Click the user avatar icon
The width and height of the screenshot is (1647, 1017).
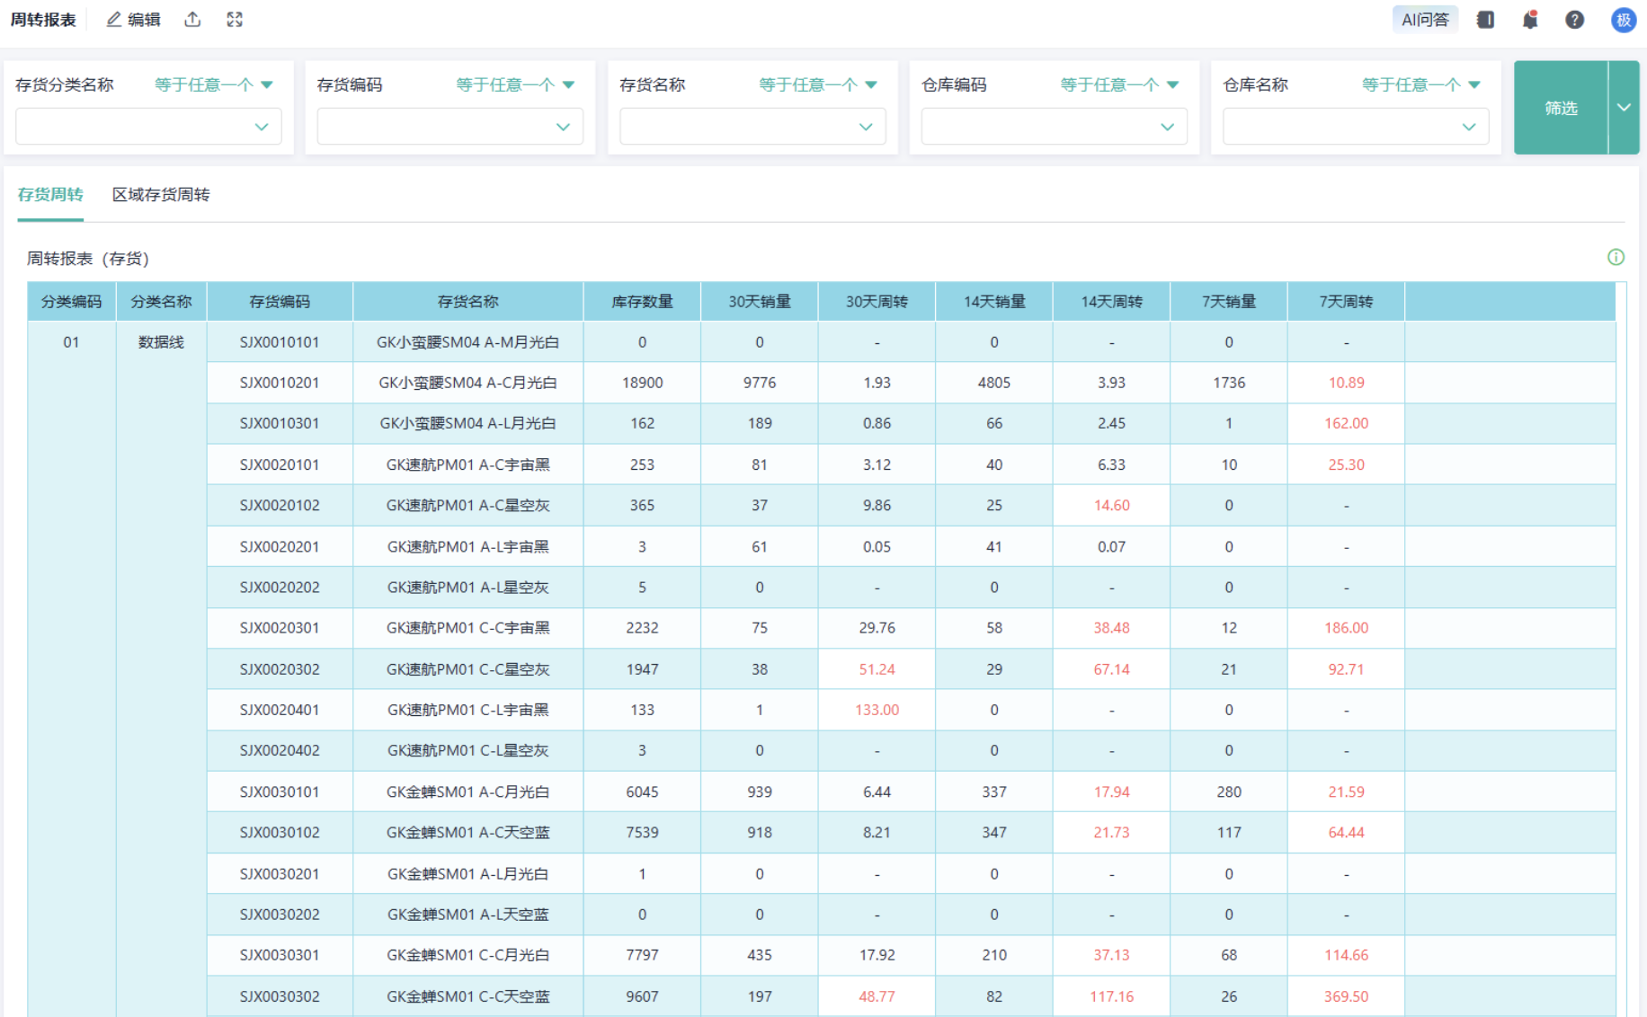pyautogui.click(x=1623, y=20)
